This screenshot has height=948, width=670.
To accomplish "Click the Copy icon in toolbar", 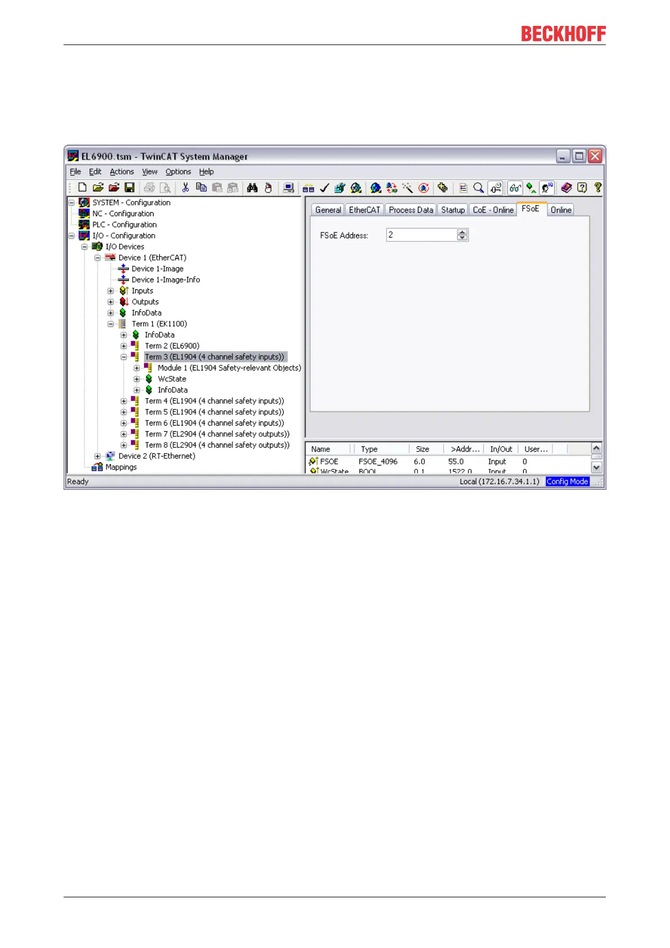I will coord(201,187).
